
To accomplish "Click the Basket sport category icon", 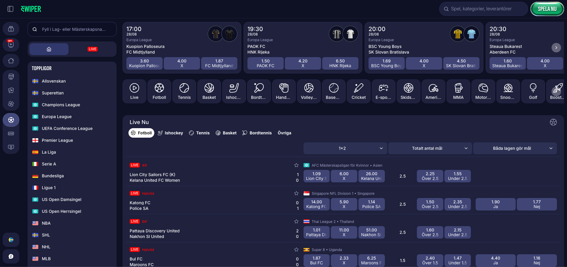I will 209,91.
